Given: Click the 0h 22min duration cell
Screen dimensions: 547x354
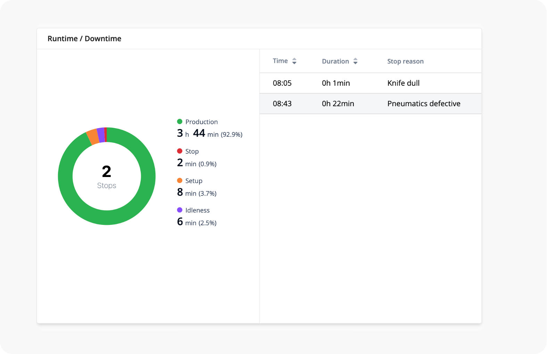Looking at the screenshot, I should [338, 104].
